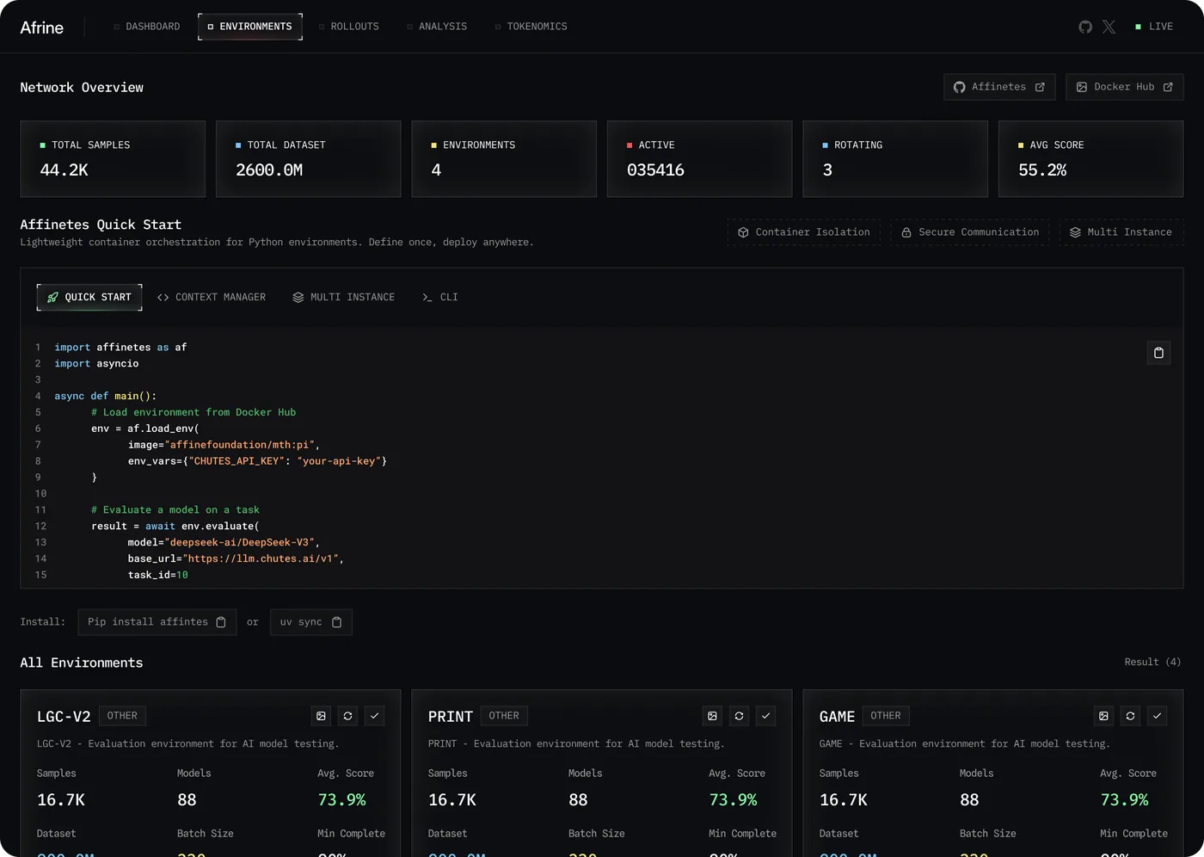
Task: Copy the 'uv sync' command
Action: click(337, 622)
